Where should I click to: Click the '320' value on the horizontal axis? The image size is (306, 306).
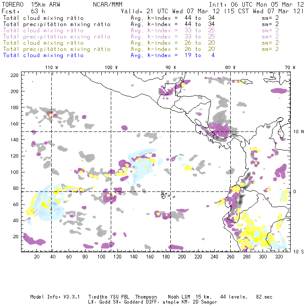point(279,257)
